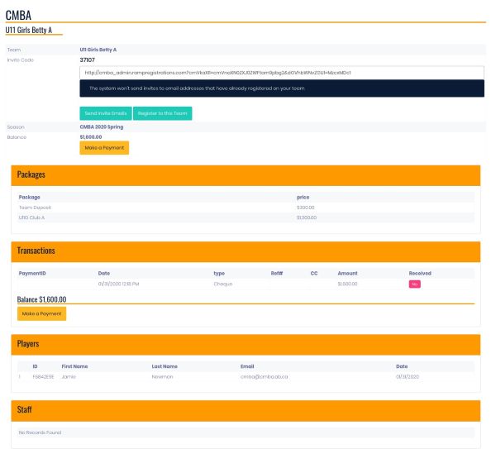This screenshot has width=496, height=449.
Task: Click the price column header
Action: (x=303, y=197)
